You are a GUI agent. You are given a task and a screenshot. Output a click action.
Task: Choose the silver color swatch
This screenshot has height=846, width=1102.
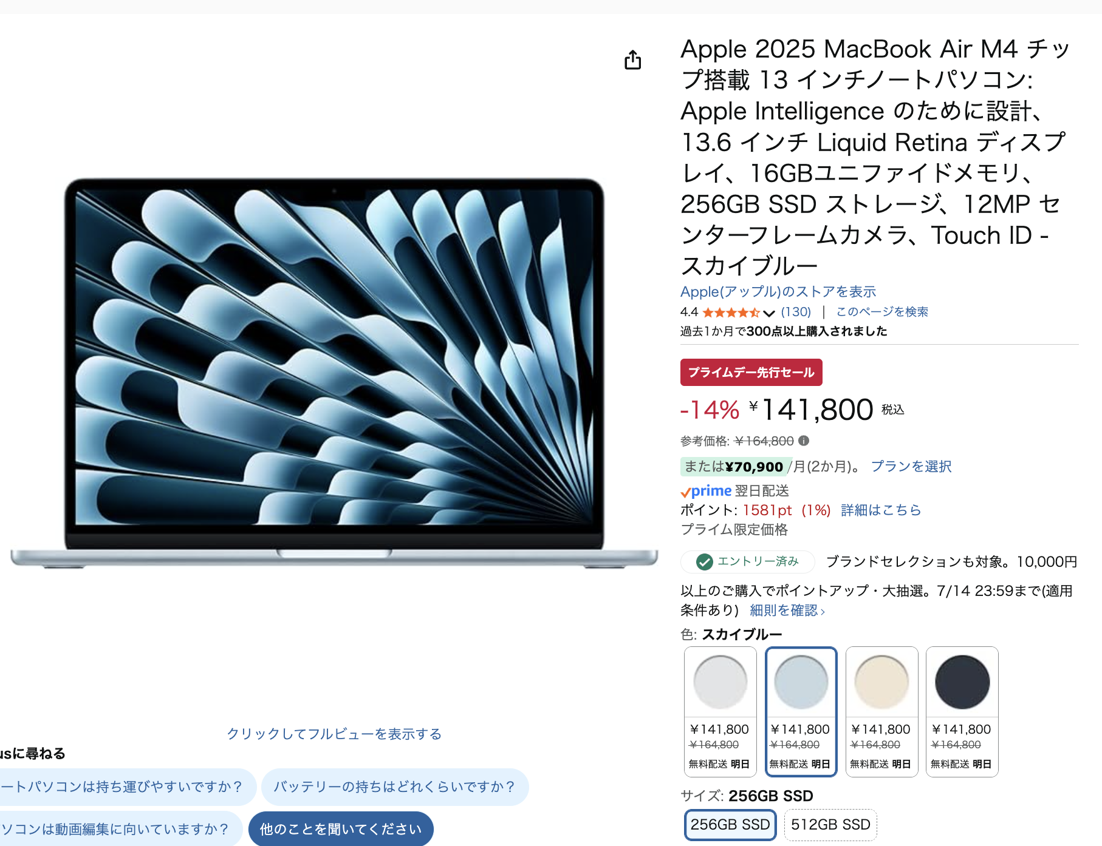720,711
